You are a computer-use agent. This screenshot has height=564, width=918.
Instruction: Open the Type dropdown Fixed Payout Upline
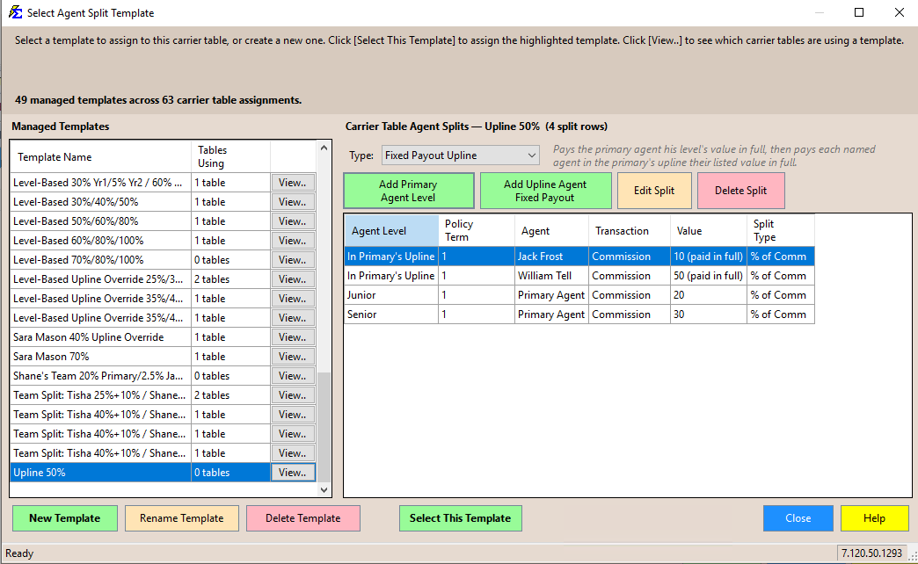pyautogui.click(x=460, y=155)
